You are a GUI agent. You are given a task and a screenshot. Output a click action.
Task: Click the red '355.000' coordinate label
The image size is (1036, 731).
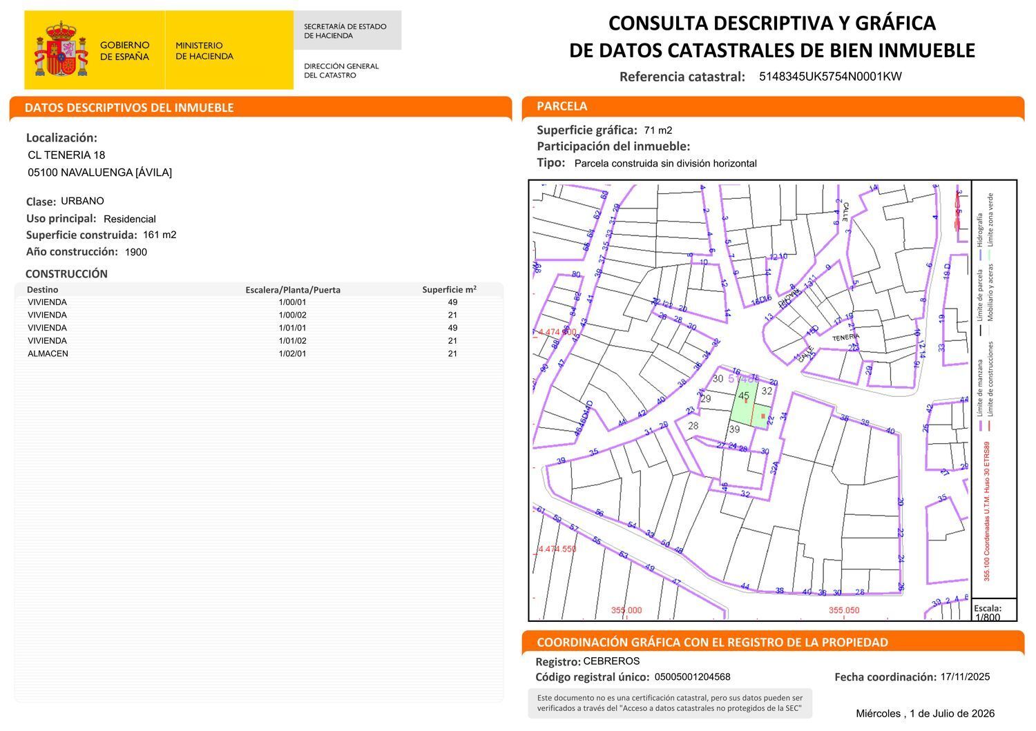click(626, 610)
